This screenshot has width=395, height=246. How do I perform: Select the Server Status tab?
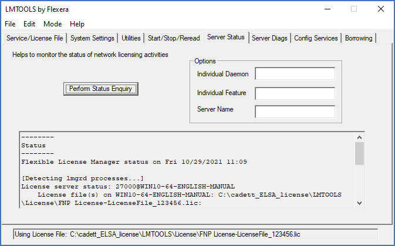pyautogui.click(x=226, y=38)
